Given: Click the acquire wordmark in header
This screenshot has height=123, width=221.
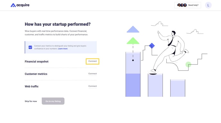Looking at the screenshot, I should click(x=23, y=5).
